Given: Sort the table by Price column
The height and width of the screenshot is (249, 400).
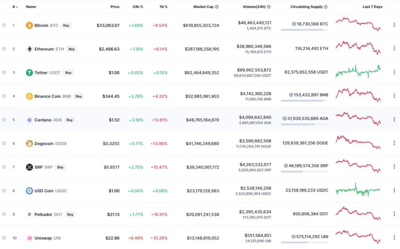Looking at the screenshot, I should 115,7.
